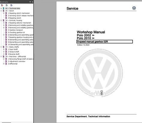Open bookmark '3 Removing and installing gearbox'
Viewport: 142px width, 123px height.
coord(21,28)
